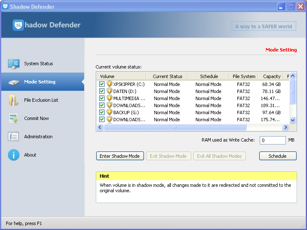The image size is (307, 230).
Task: Click the A way to a SAFER world banner
Action: click(x=264, y=26)
